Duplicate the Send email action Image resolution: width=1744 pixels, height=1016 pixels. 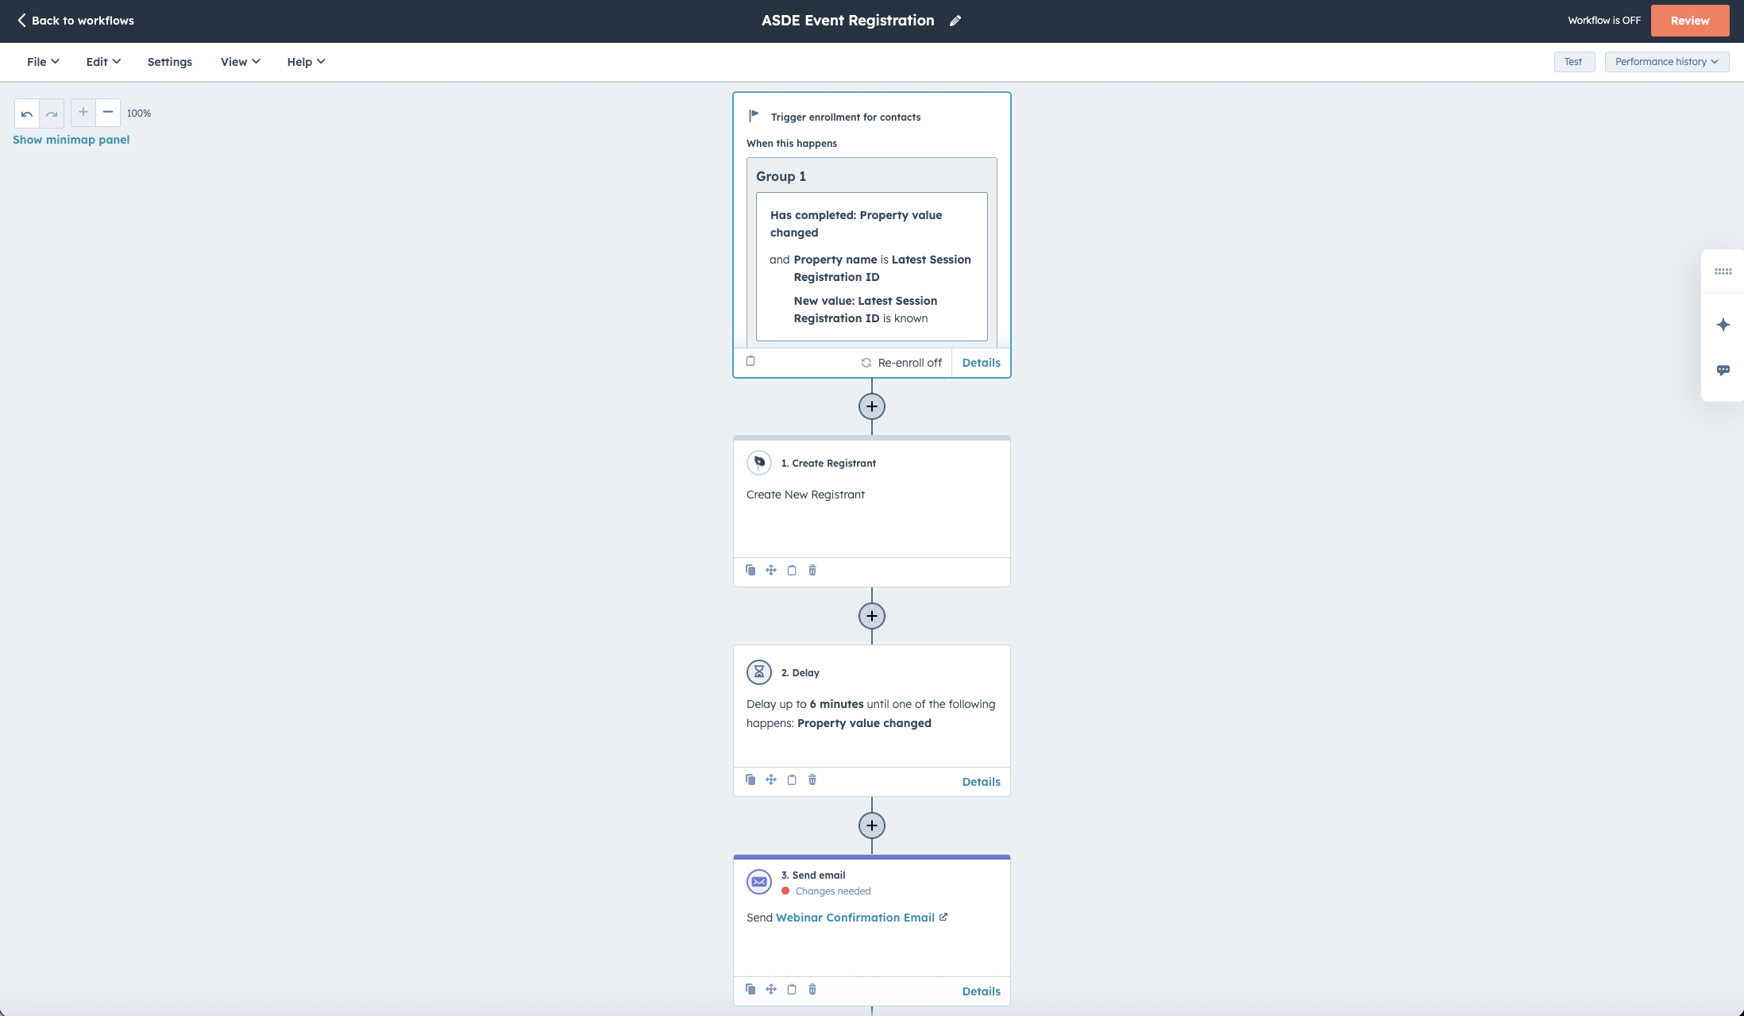tap(750, 989)
